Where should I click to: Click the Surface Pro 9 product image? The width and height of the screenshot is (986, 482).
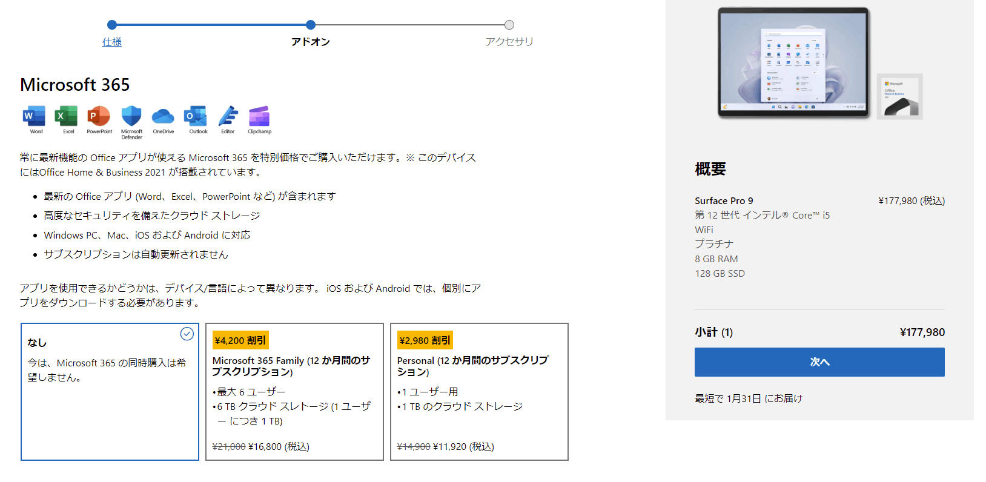click(793, 62)
